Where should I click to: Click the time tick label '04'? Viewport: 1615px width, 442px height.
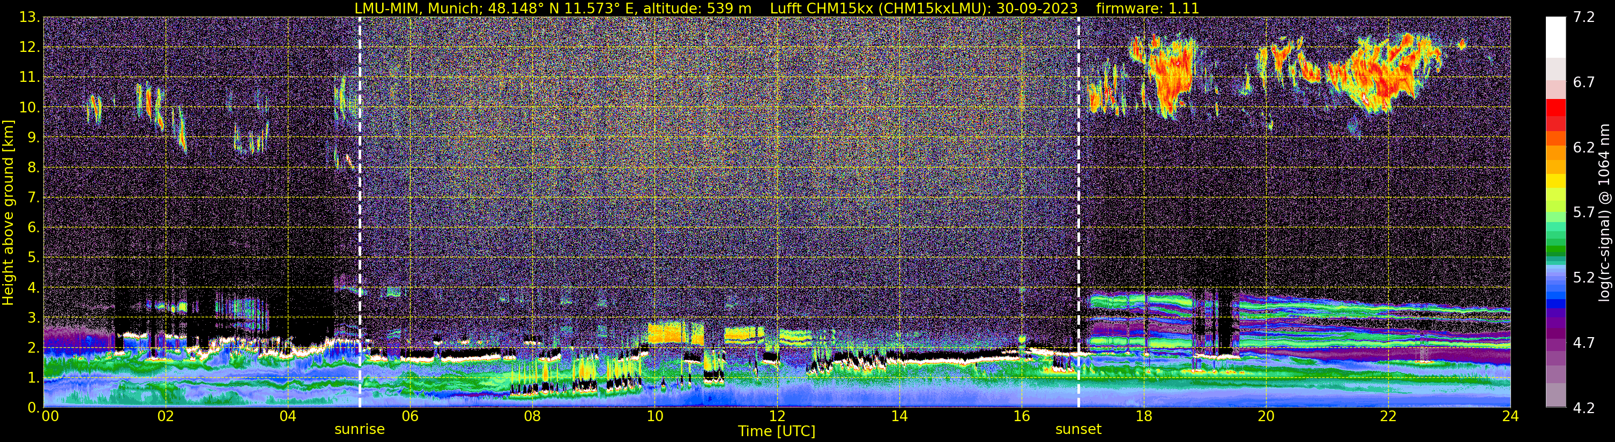[288, 417]
